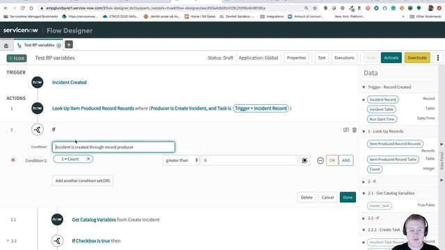Add an AND condition
The width and height of the screenshot is (445, 250).
click(x=346, y=160)
